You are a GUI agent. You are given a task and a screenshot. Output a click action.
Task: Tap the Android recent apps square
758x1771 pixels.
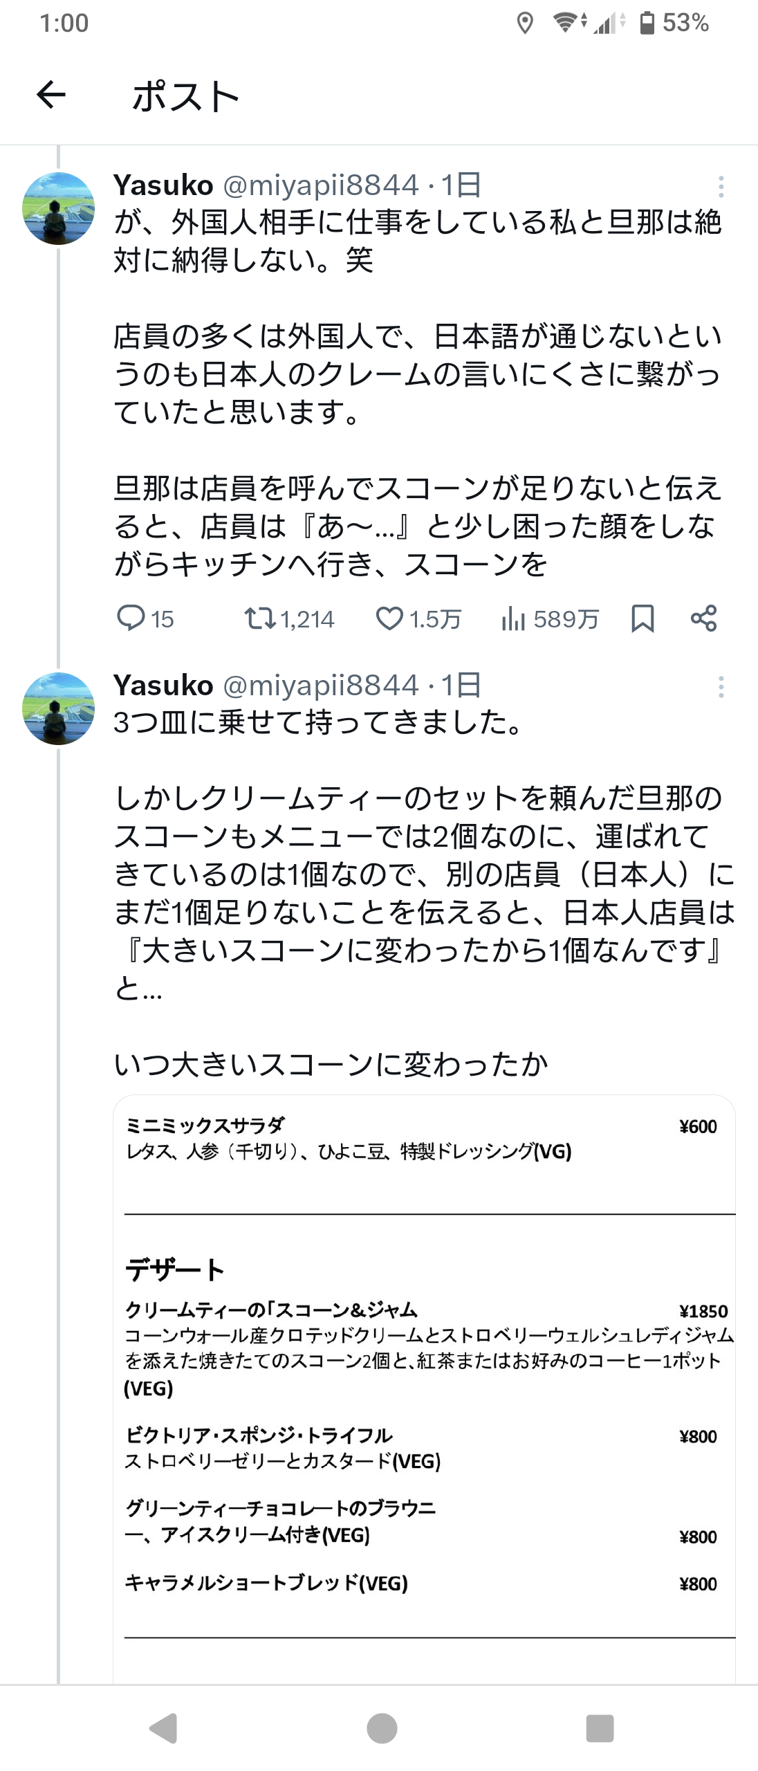600,1728
